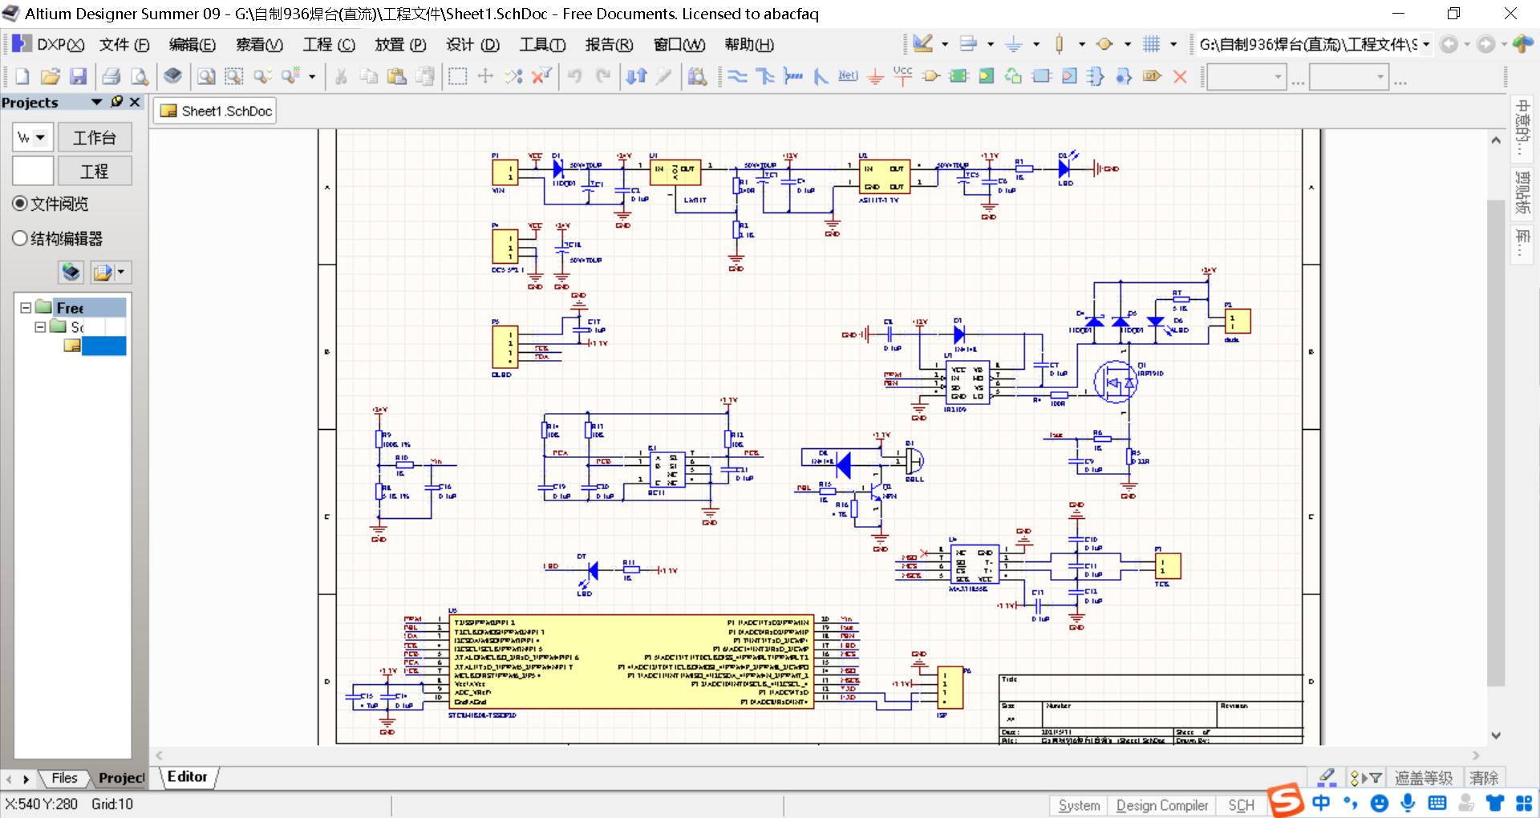Open the 设计 (D) menu
Image resolution: width=1540 pixels, height=818 pixels.
[472, 45]
